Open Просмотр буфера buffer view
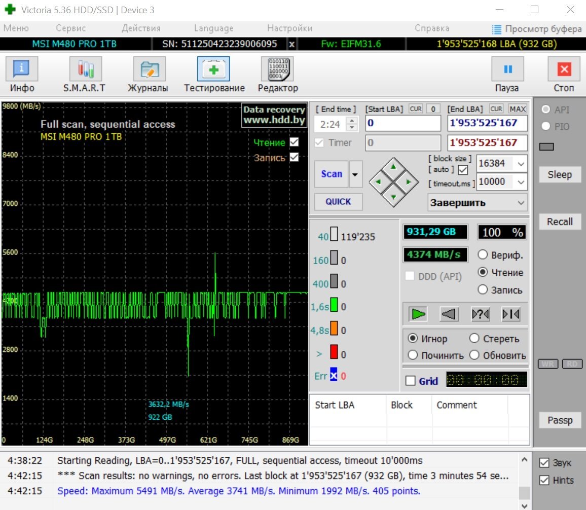This screenshot has height=510, width=586. (x=537, y=29)
